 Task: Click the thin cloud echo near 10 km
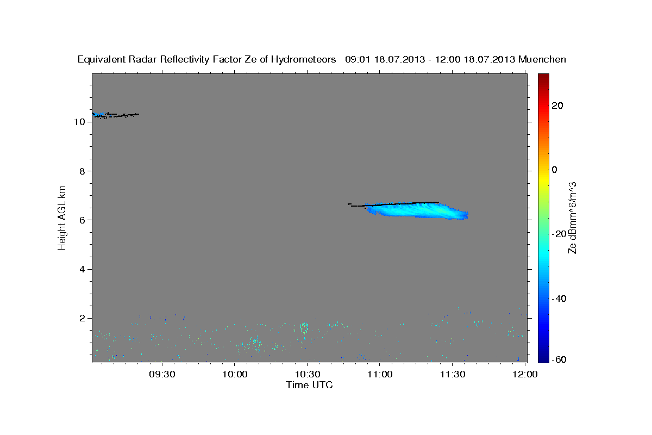point(115,115)
